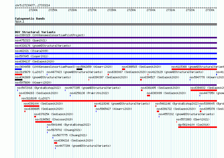224x158 pixels.
Task: Click the red bar under nsv6383099
Action: pos(148,96)
